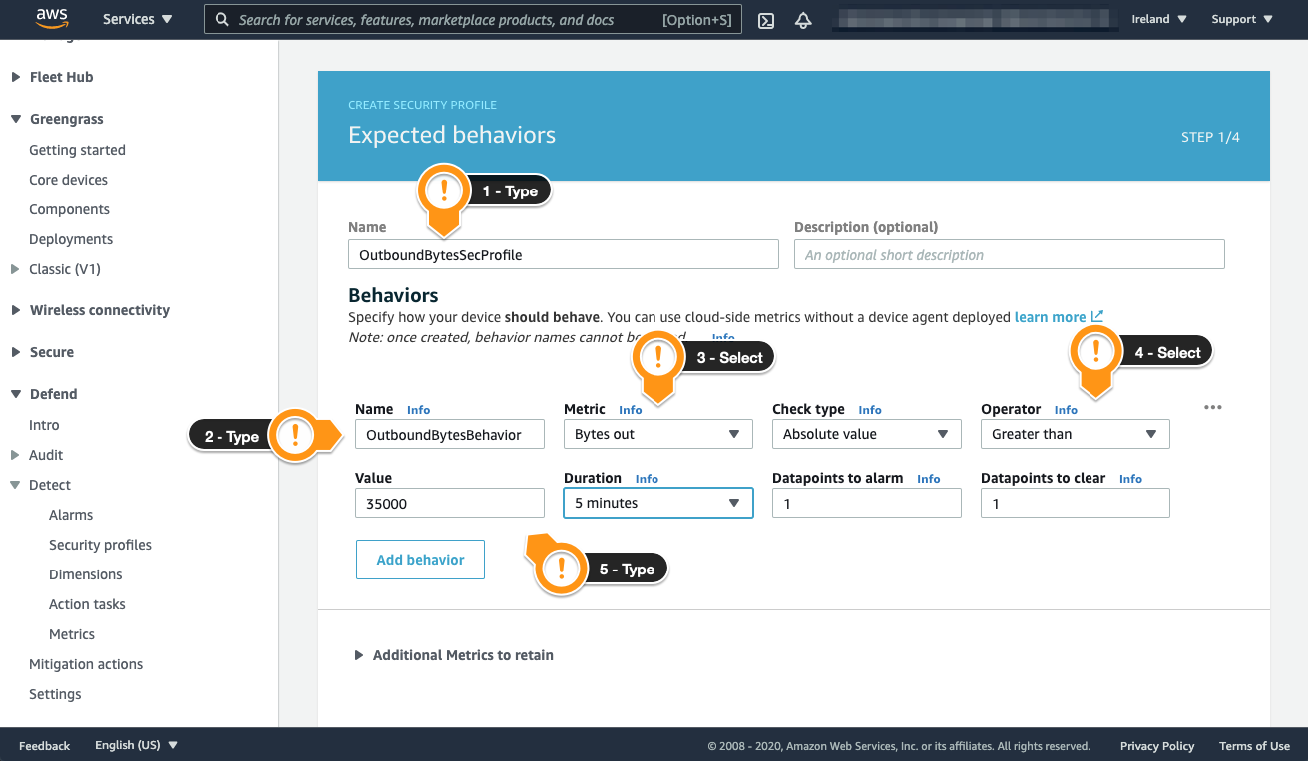The image size is (1308, 761).
Task: Open the CloudShell terminal icon
Action: coord(766,20)
